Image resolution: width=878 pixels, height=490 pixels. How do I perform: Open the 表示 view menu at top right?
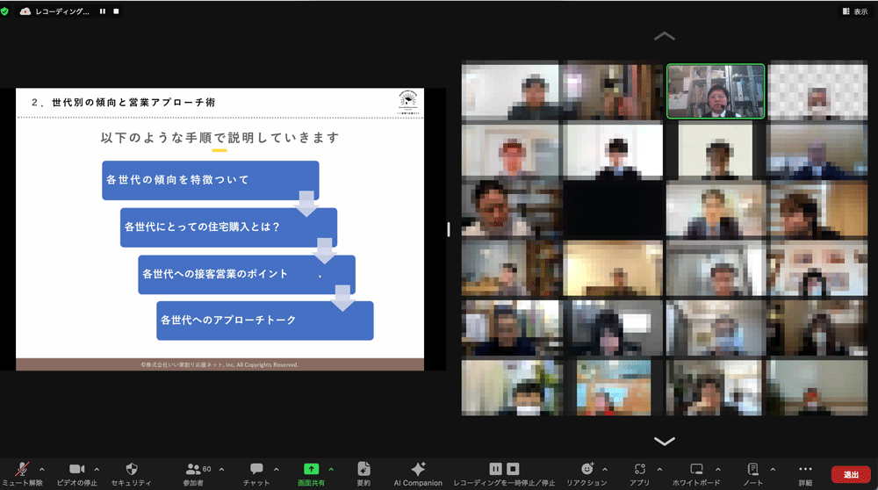tap(854, 11)
